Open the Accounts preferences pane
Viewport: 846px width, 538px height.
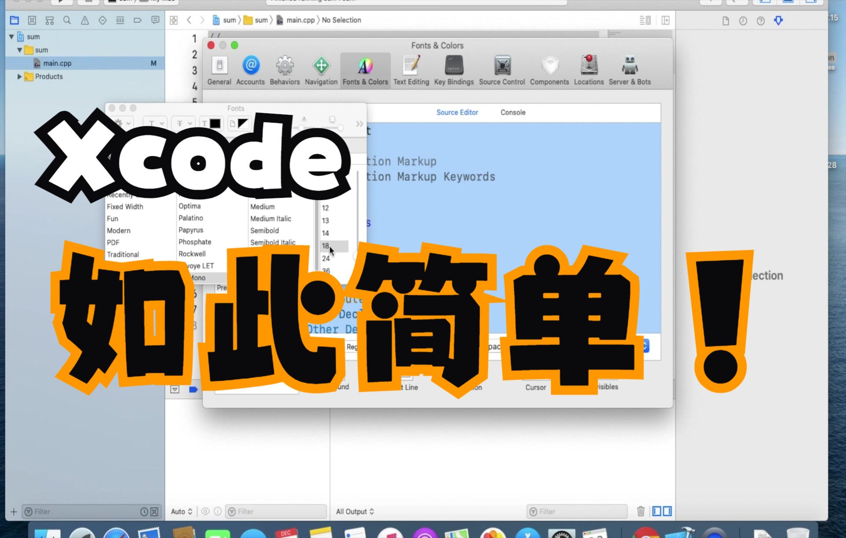(250, 70)
